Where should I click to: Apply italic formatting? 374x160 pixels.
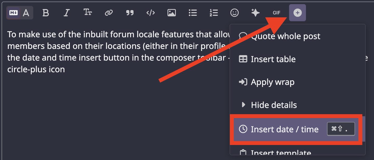tap(67, 13)
